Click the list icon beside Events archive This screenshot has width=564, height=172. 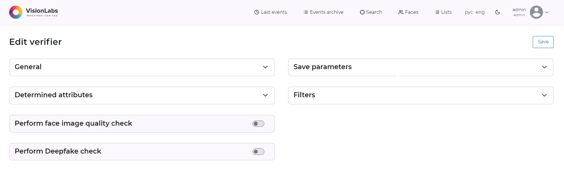pyautogui.click(x=306, y=12)
